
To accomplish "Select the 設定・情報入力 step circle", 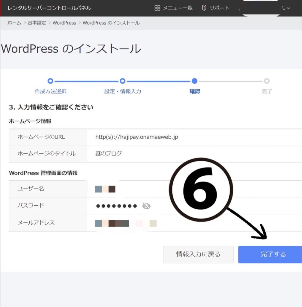I will pyautogui.click(x=122, y=81).
